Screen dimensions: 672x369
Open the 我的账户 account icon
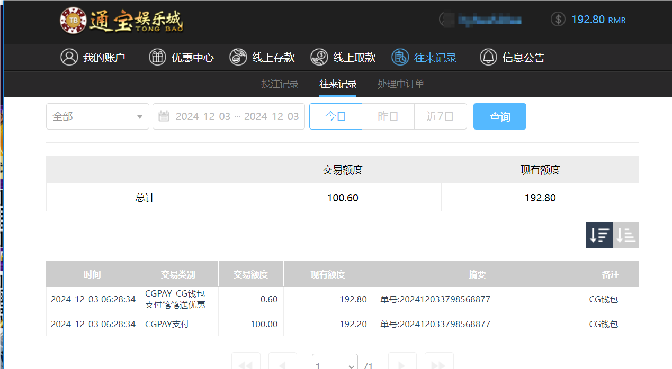coord(68,57)
